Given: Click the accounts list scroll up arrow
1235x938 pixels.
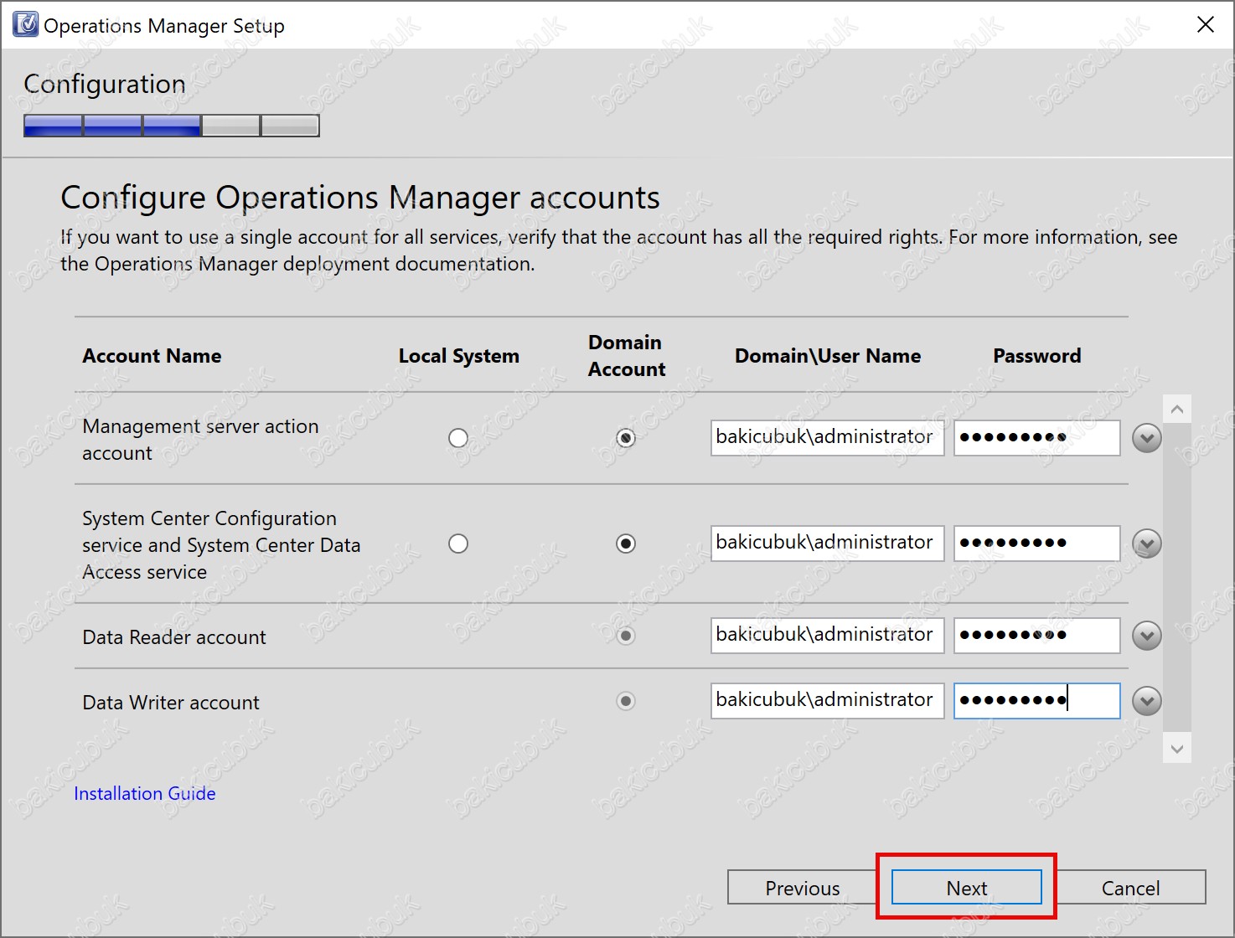Looking at the screenshot, I should point(1177,410).
